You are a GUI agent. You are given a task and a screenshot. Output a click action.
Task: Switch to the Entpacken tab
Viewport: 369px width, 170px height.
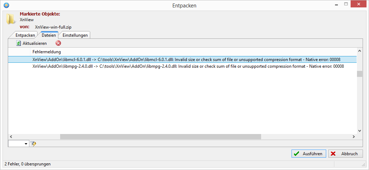tap(25, 35)
